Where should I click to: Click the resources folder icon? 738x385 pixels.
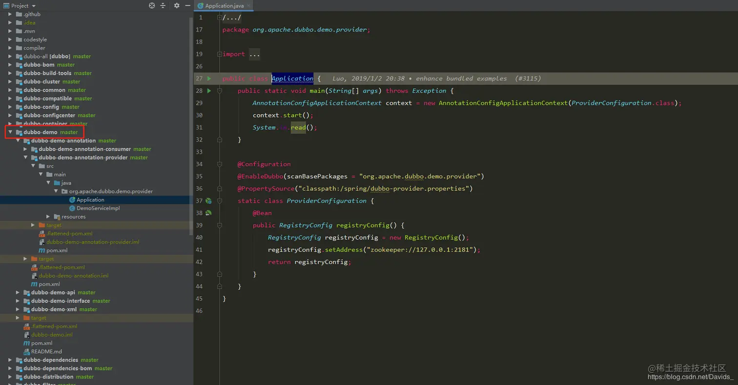57,217
